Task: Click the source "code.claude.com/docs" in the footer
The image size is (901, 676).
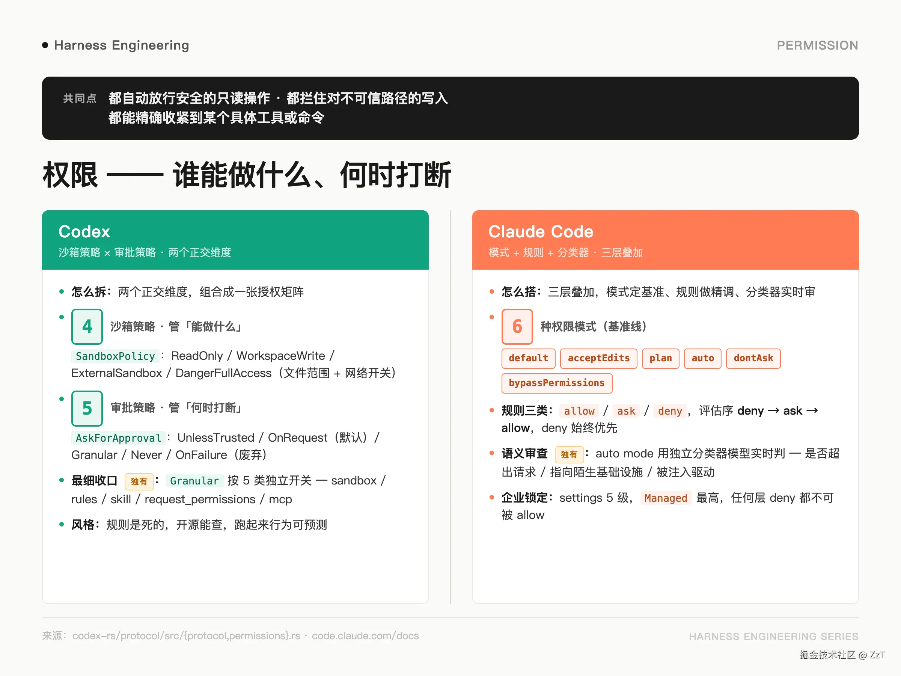Action: pos(365,636)
